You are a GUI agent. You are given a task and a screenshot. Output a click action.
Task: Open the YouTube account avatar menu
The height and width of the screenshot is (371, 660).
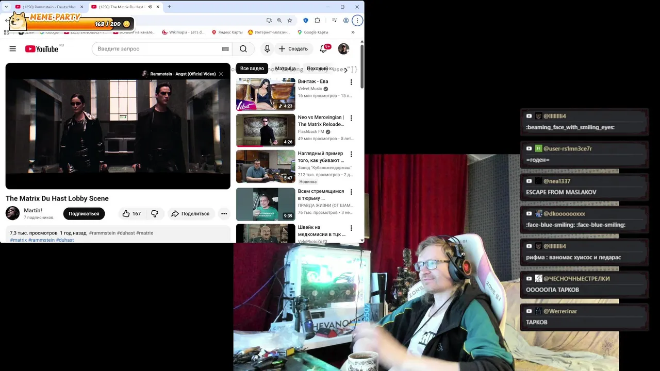tap(343, 49)
